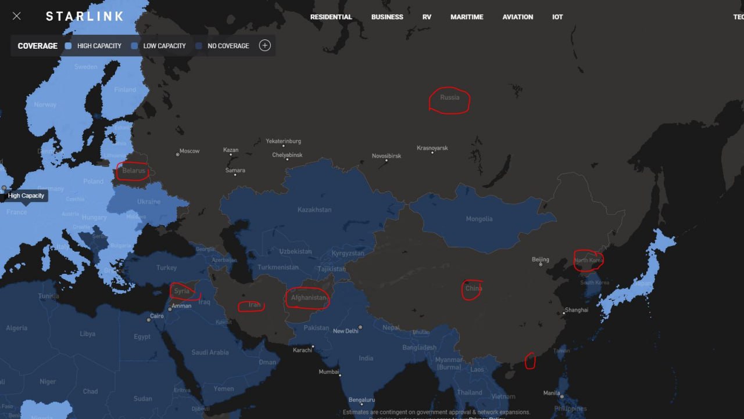Select the Manila city marker
This screenshot has height=419, width=744.
[x=561, y=396]
